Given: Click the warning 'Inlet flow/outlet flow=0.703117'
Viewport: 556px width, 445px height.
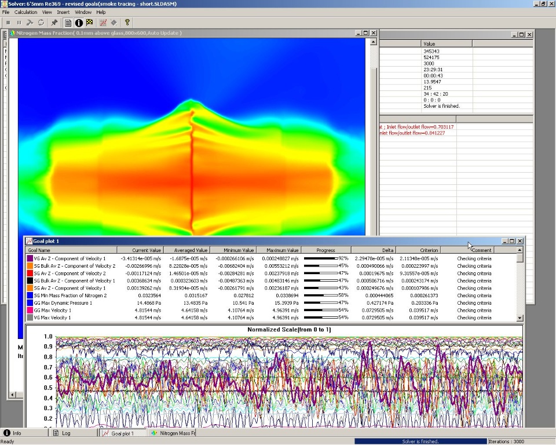Looking at the screenshot, I should click(x=420, y=127).
